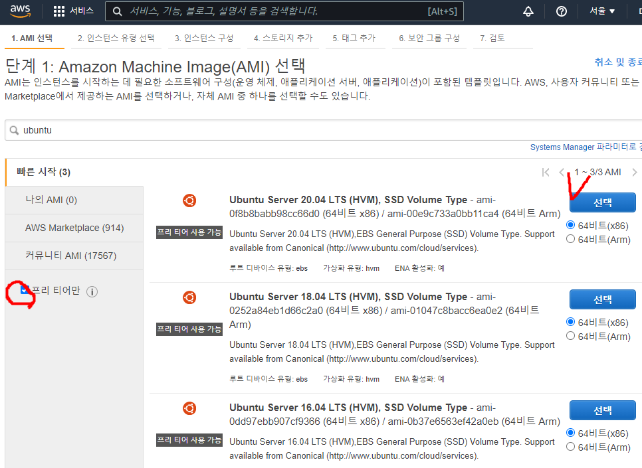This screenshot has width=642, height=468.
Task: Click the magnifier icon in AMI search box
Action: (x=15, y=130)
